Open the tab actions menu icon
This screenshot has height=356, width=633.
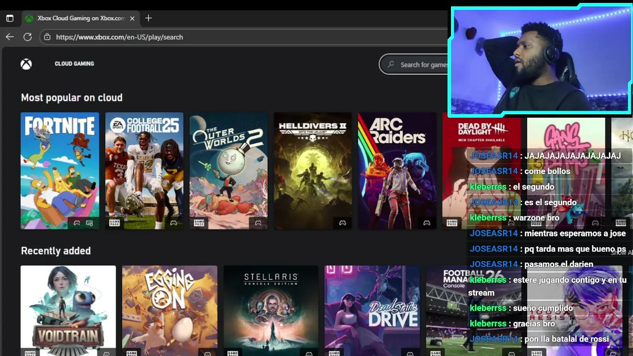[x=9, y=18]
